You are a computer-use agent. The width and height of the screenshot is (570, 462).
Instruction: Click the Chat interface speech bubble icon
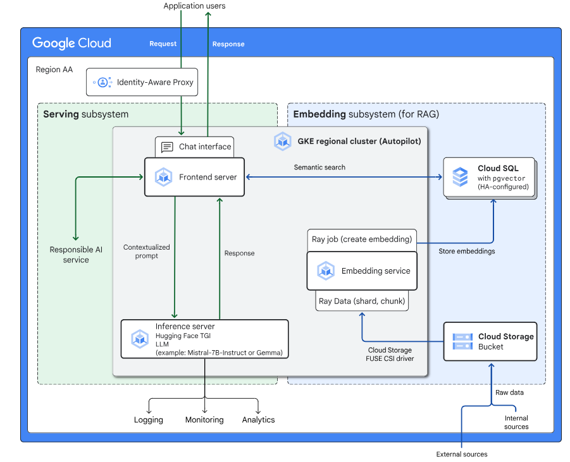click(x=168, y=147)
